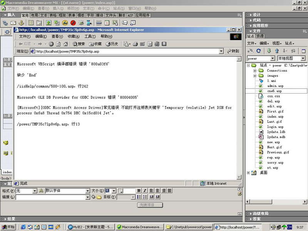This screenshot has height=231, width=308.
Task: Toggle left text alignment
Action: 151,191
